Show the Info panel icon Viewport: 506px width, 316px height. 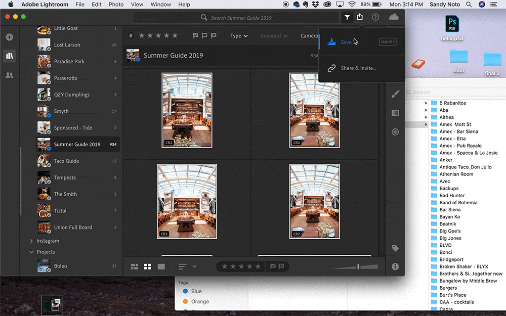click(396, 266)
